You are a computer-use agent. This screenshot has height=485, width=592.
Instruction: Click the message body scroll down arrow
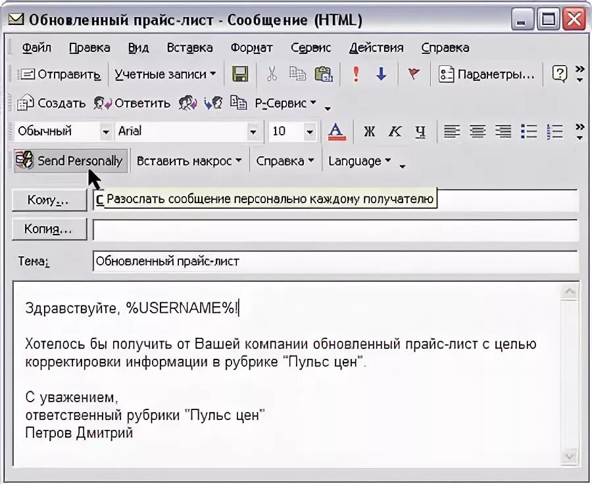[x=570, y=457]
